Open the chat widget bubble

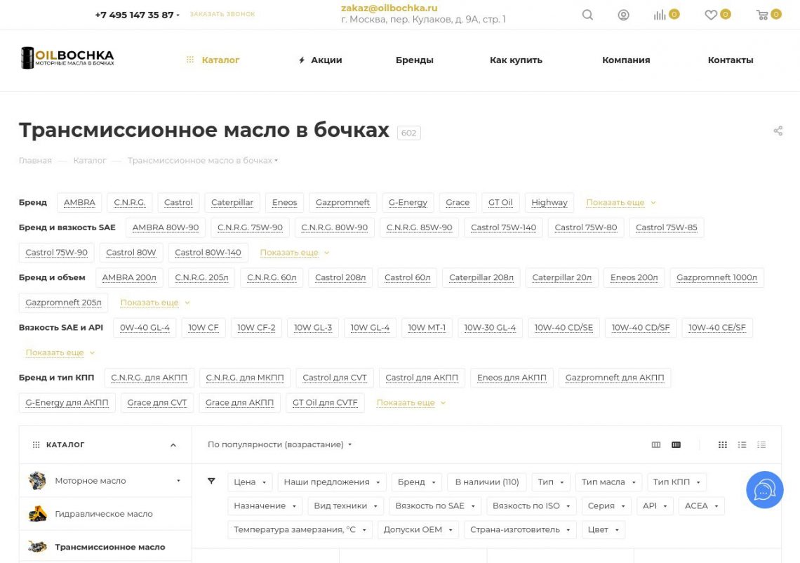point(764,490)
